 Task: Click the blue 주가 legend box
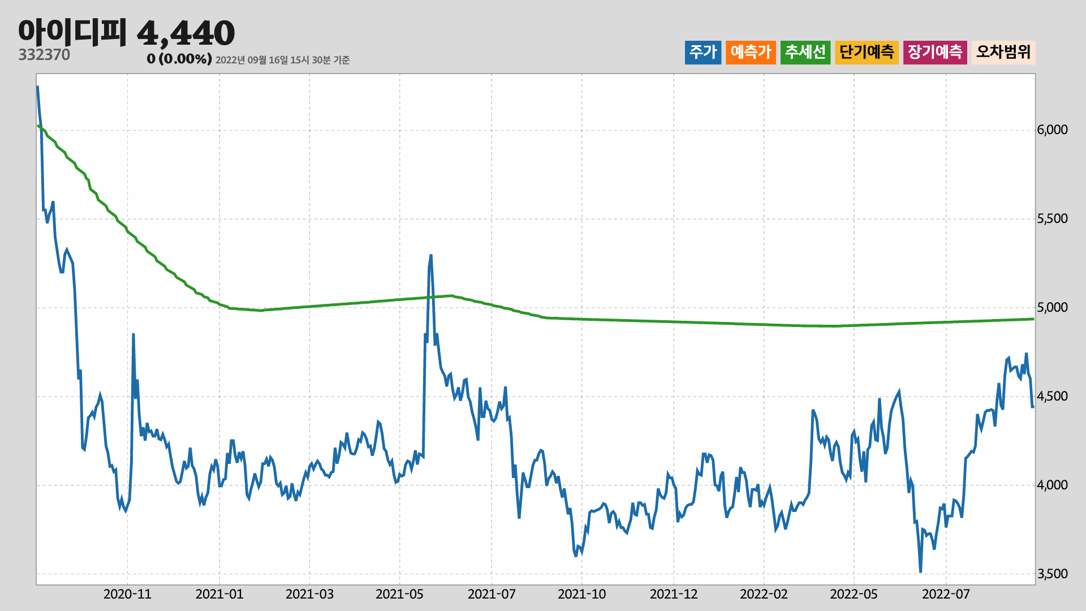click(703, 52)
